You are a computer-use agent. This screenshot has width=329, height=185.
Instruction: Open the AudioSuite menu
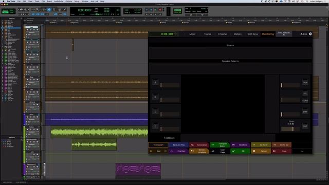tap(59, 1)
